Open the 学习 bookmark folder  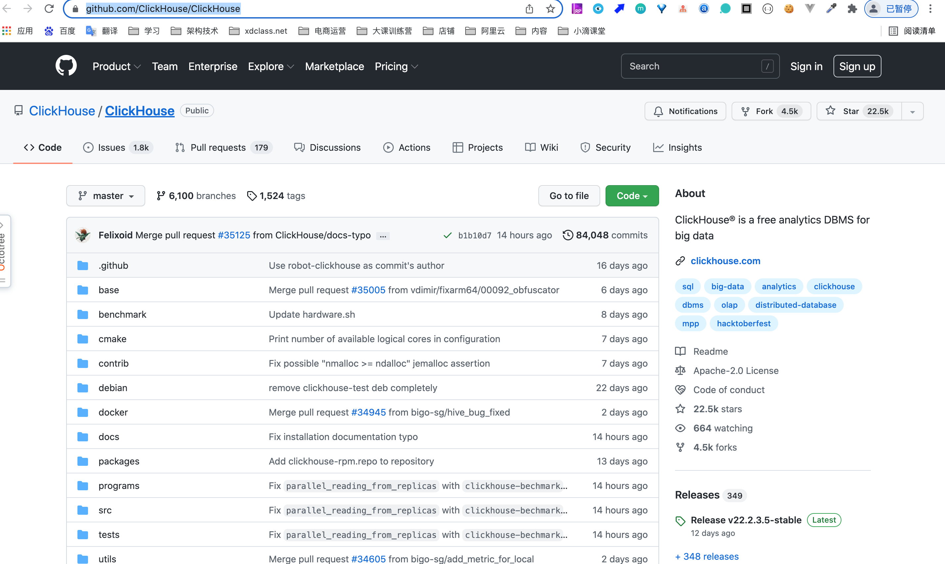[144, 31]
